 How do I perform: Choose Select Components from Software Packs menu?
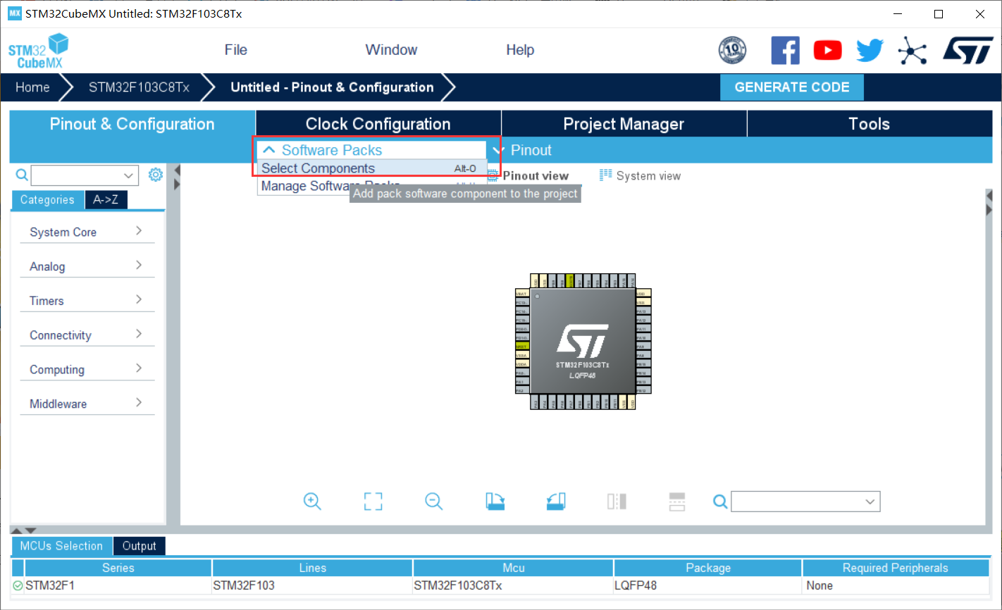click(317, 168)
